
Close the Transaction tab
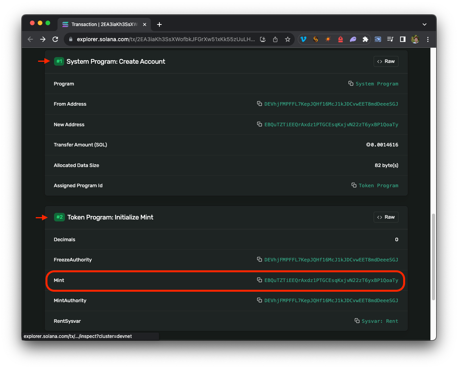145,24
